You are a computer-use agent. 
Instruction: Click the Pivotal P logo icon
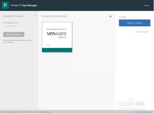point(5,5)
